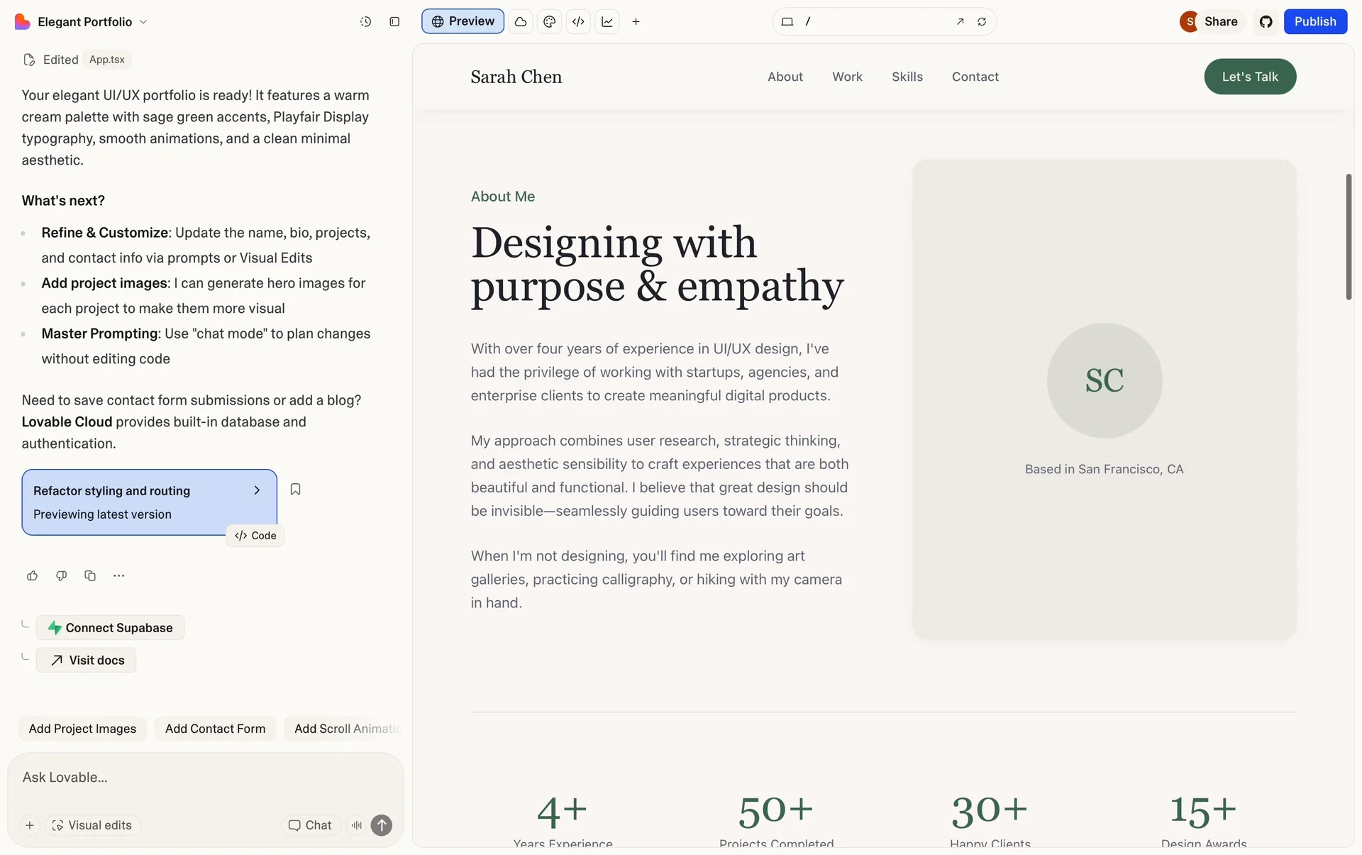The width and height of the screenshot is (1362, 855).
Task: Expand Refactor styling and routing card
Action: point(257,490)
